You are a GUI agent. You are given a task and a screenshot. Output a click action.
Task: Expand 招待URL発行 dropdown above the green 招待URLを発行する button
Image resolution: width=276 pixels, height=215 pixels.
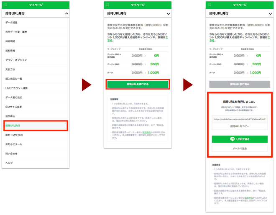[x=169, y=14]
